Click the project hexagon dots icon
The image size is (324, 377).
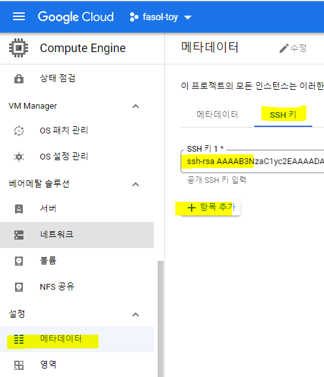tap(134, 17)
